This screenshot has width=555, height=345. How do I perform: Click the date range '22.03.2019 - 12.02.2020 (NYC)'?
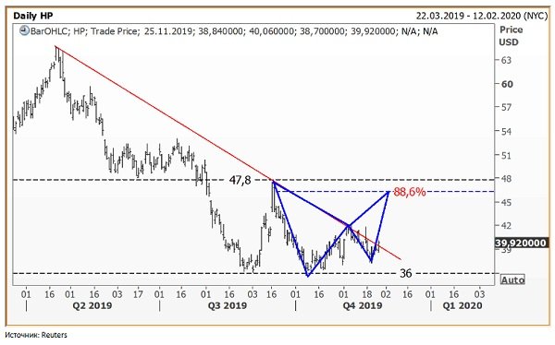(x=481, y=16)
